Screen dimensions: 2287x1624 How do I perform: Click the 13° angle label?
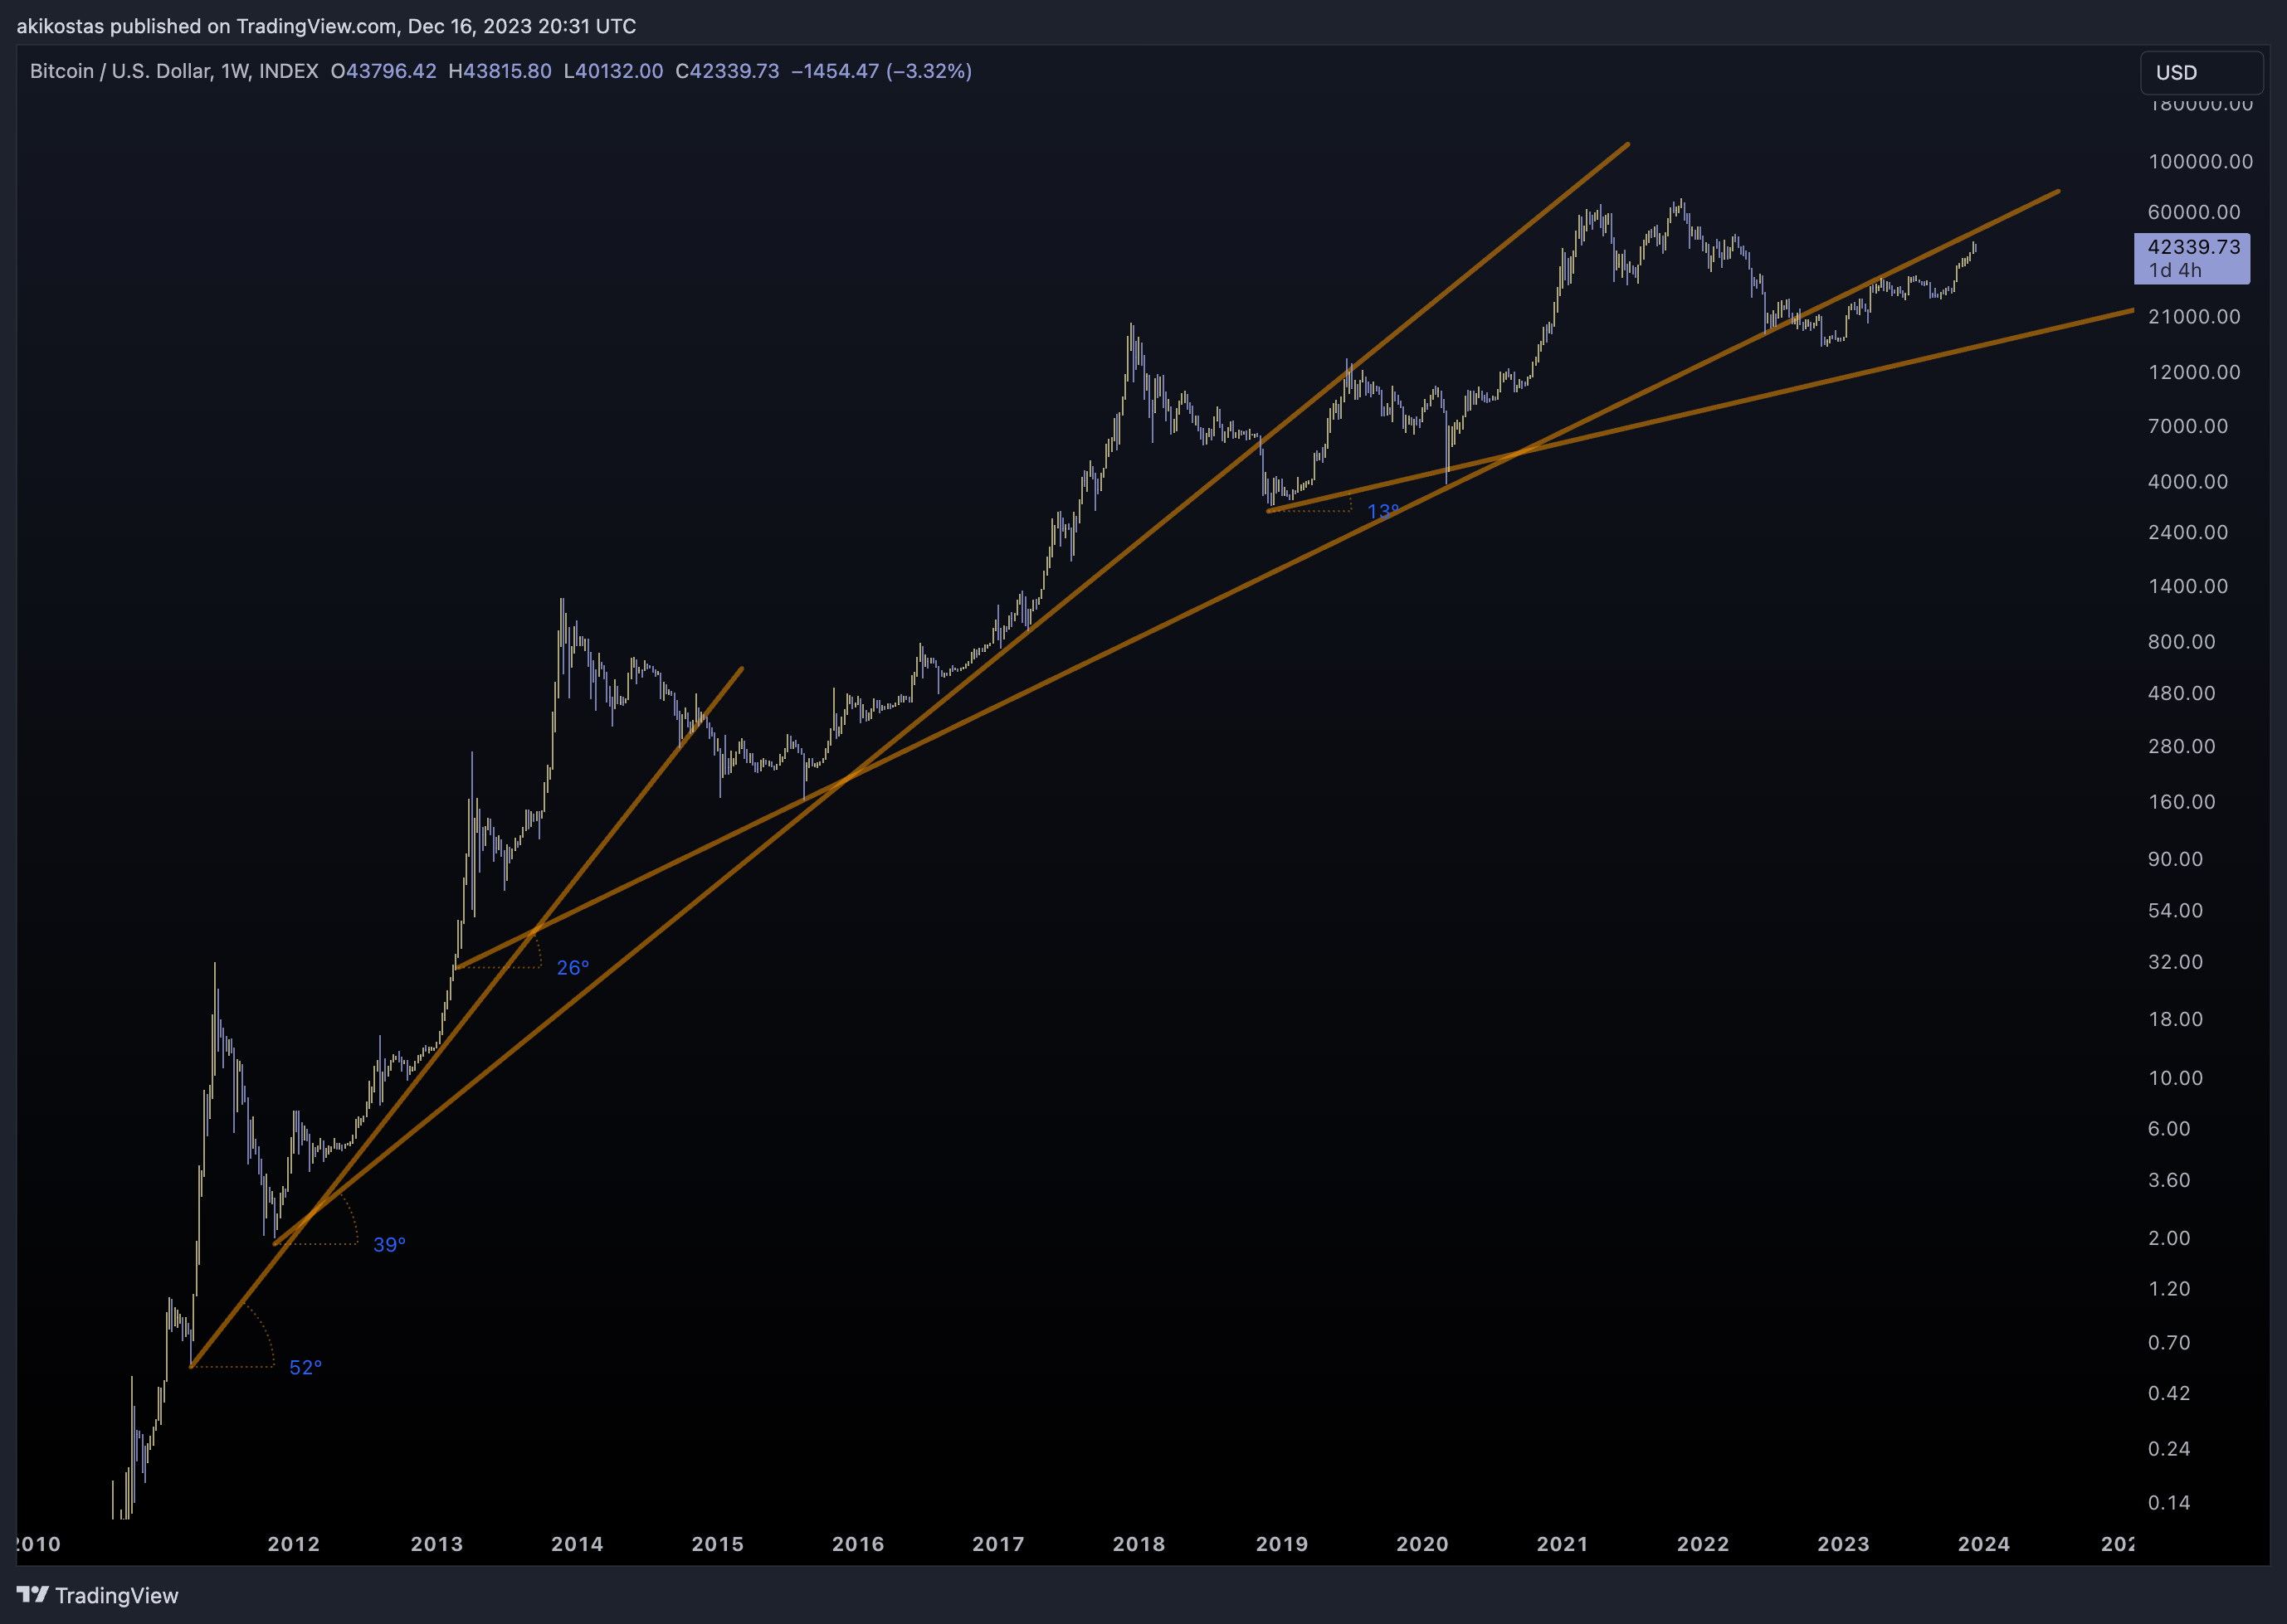pos(1382,511)
